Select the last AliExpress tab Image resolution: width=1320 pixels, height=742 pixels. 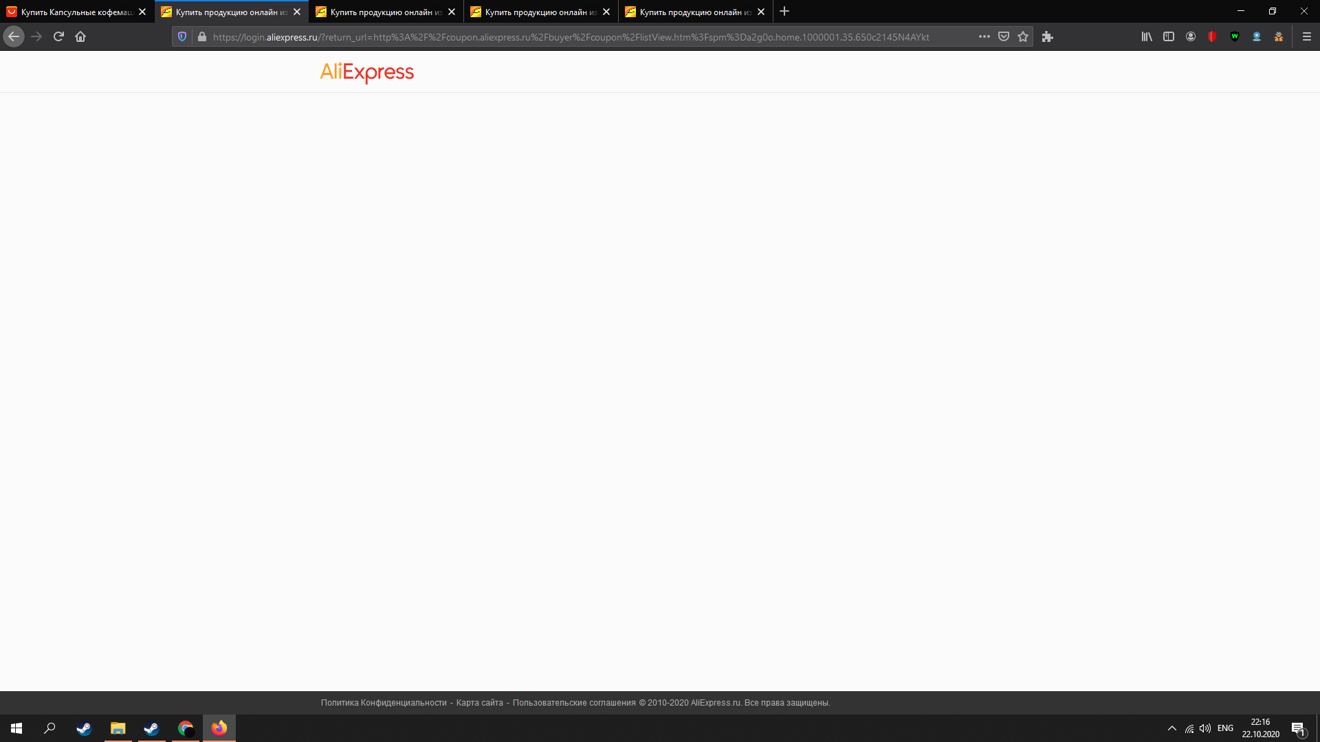(x=695, y=12)
